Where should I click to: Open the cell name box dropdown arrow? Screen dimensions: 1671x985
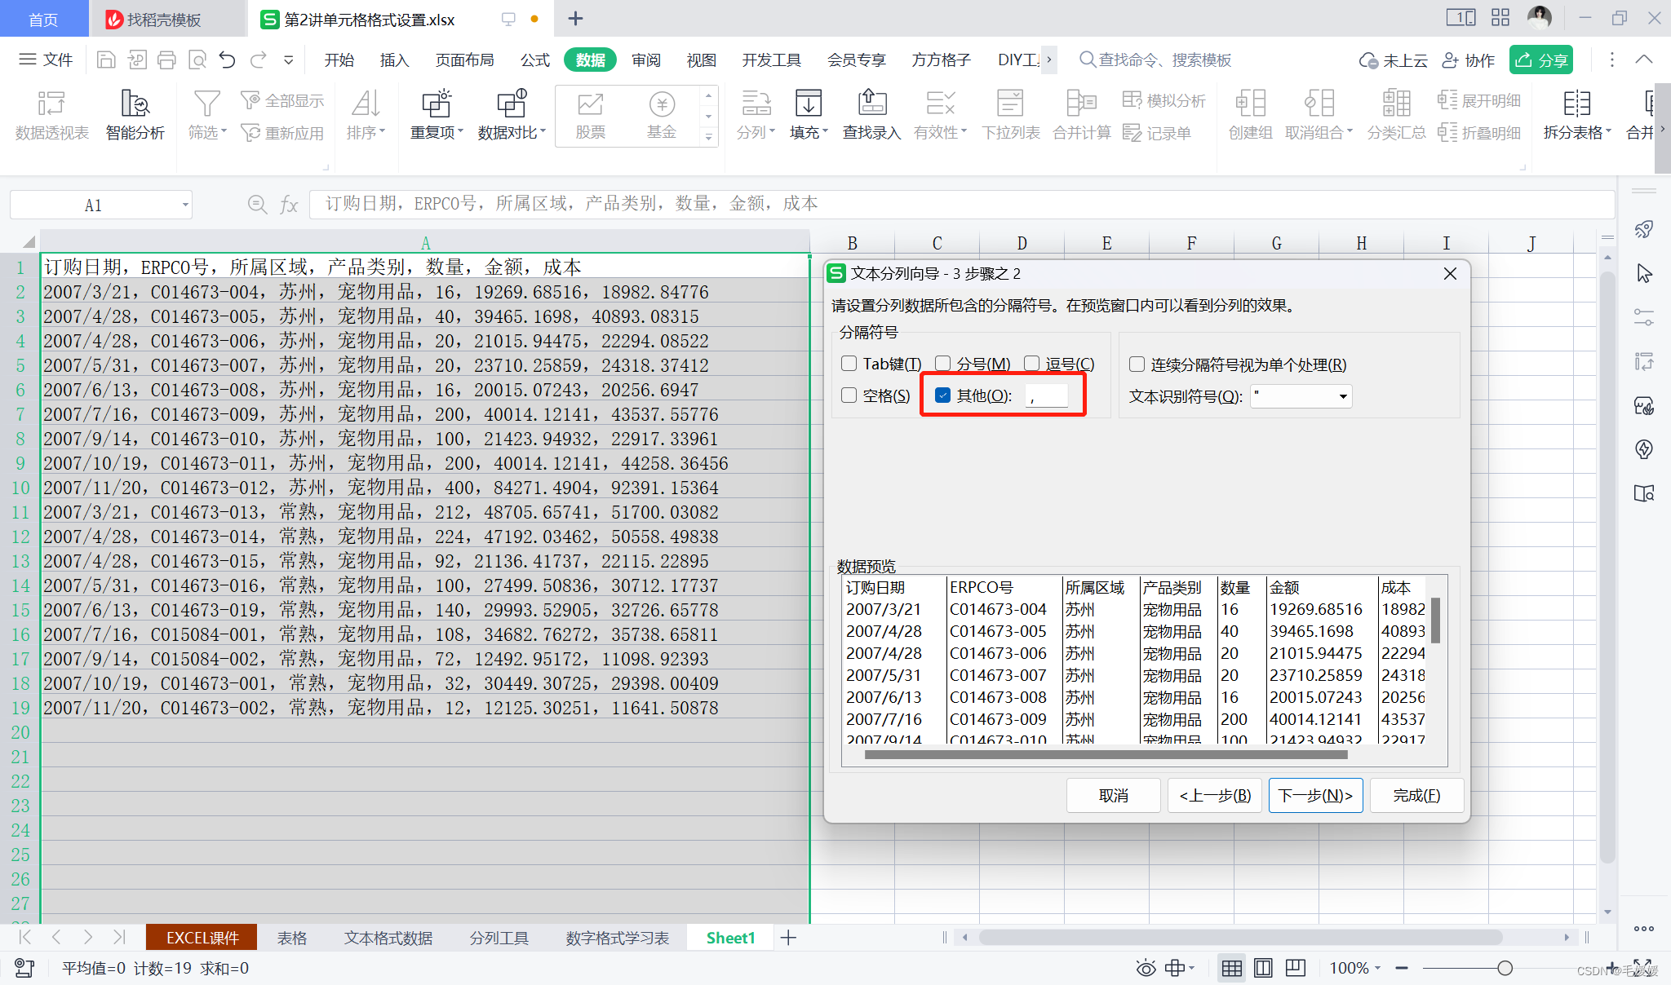[185, 205]
